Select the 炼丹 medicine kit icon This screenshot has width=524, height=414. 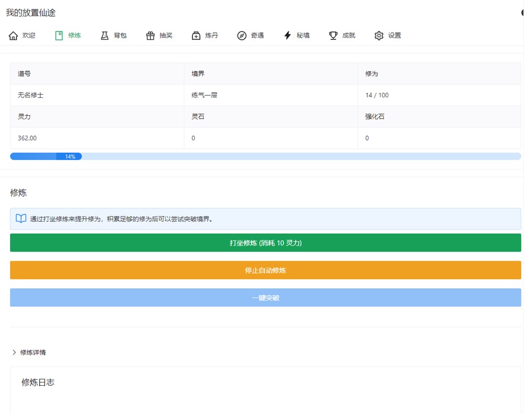pyautogui.click(x=196, y=36)
